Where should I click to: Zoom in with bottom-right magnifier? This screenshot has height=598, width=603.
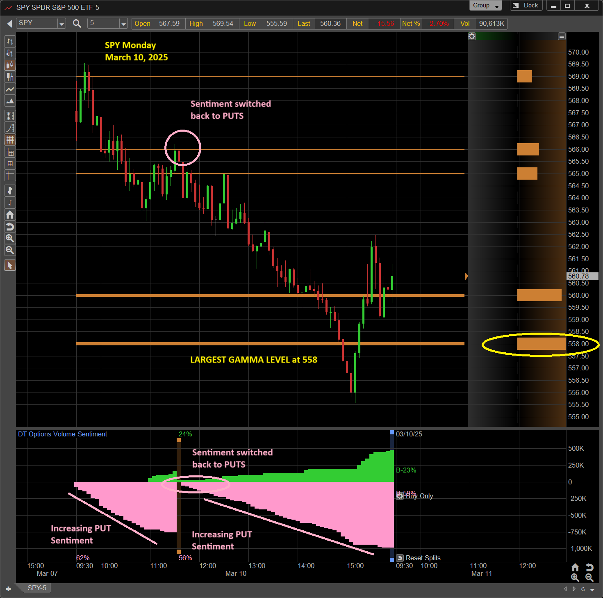[x=575, y=577]
